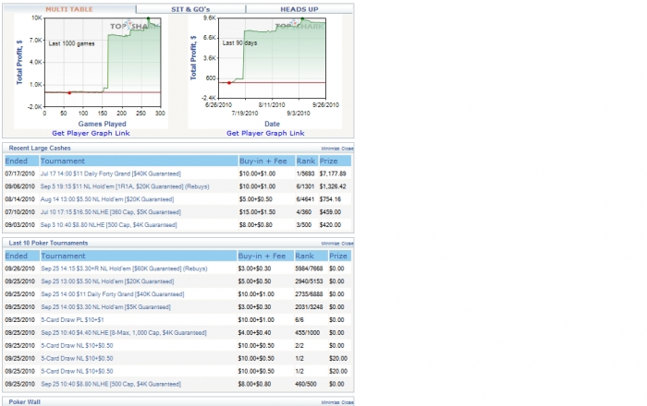647x406 pixels.
Task: Click the Last 10 Poker Tournaments panel title
Action: click(x=48, y=243)
